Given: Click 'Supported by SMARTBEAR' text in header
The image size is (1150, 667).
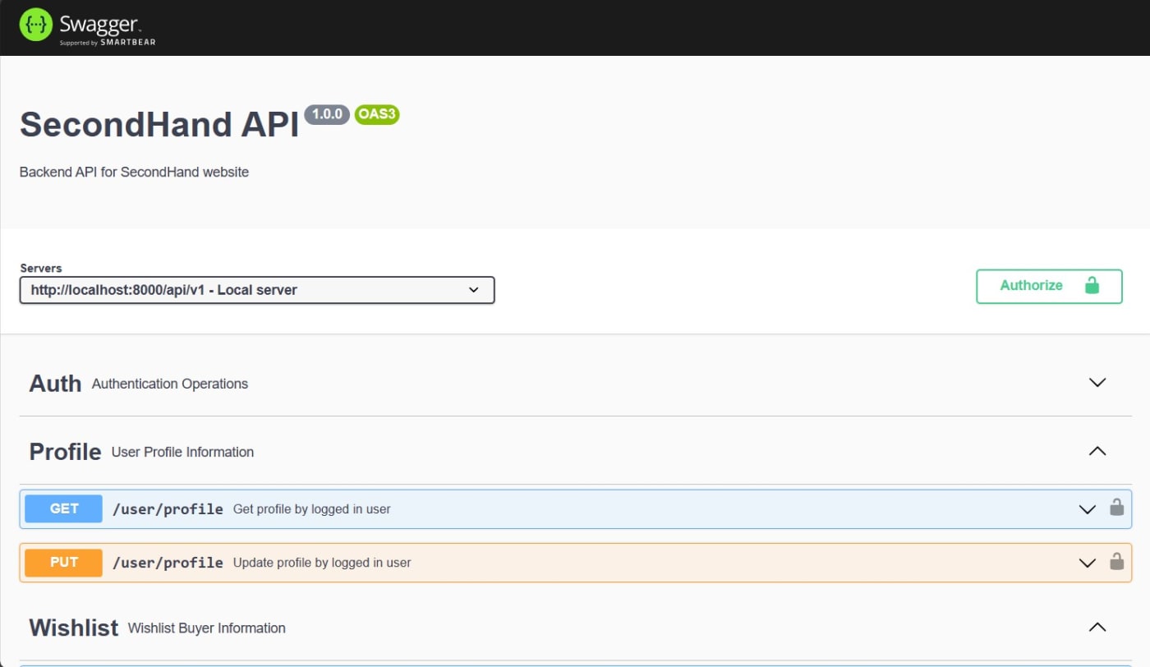Looking at the screenshot, I should (108, 42).
